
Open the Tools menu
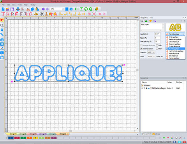(19, 5)
